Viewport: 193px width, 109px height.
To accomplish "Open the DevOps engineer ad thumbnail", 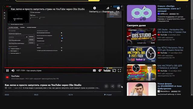I will tap(141, 13).
